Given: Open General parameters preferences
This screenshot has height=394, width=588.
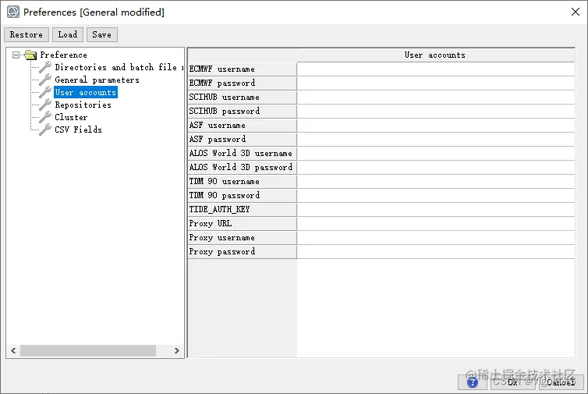Looking at the screenshot, I should point(97,80).
